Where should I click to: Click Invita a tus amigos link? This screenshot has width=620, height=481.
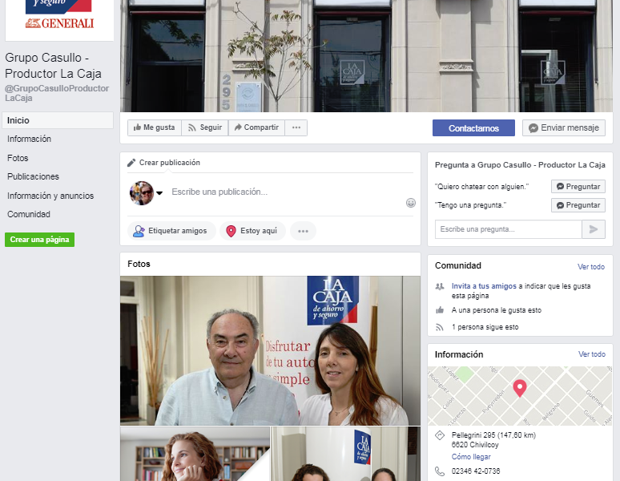(x=484, y=286)
